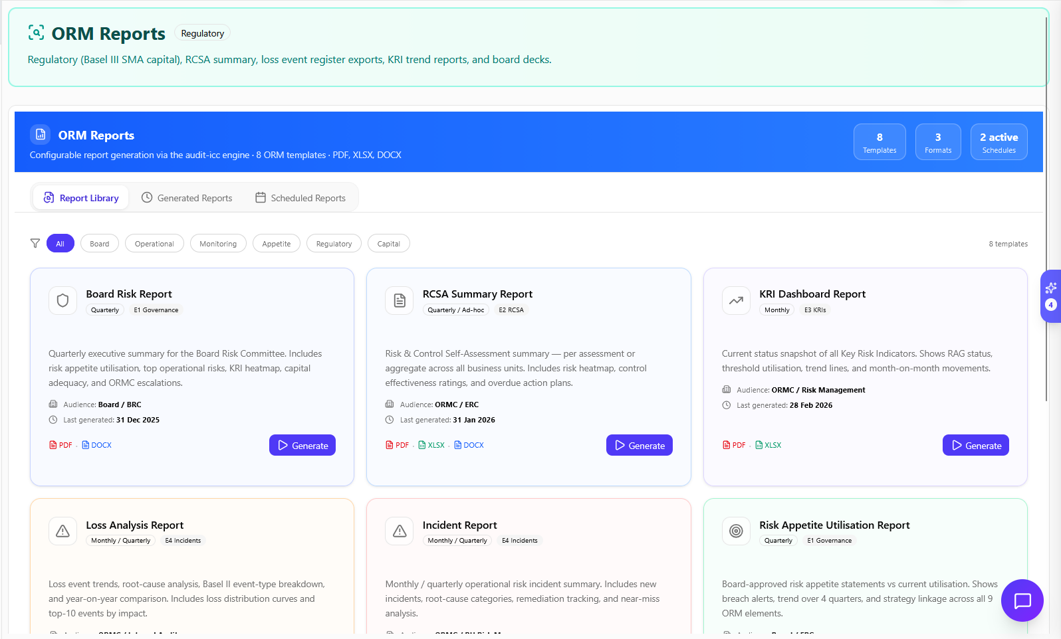Select the All filter chip
Screen dimensions: 1061x639
tap(60, 244)
